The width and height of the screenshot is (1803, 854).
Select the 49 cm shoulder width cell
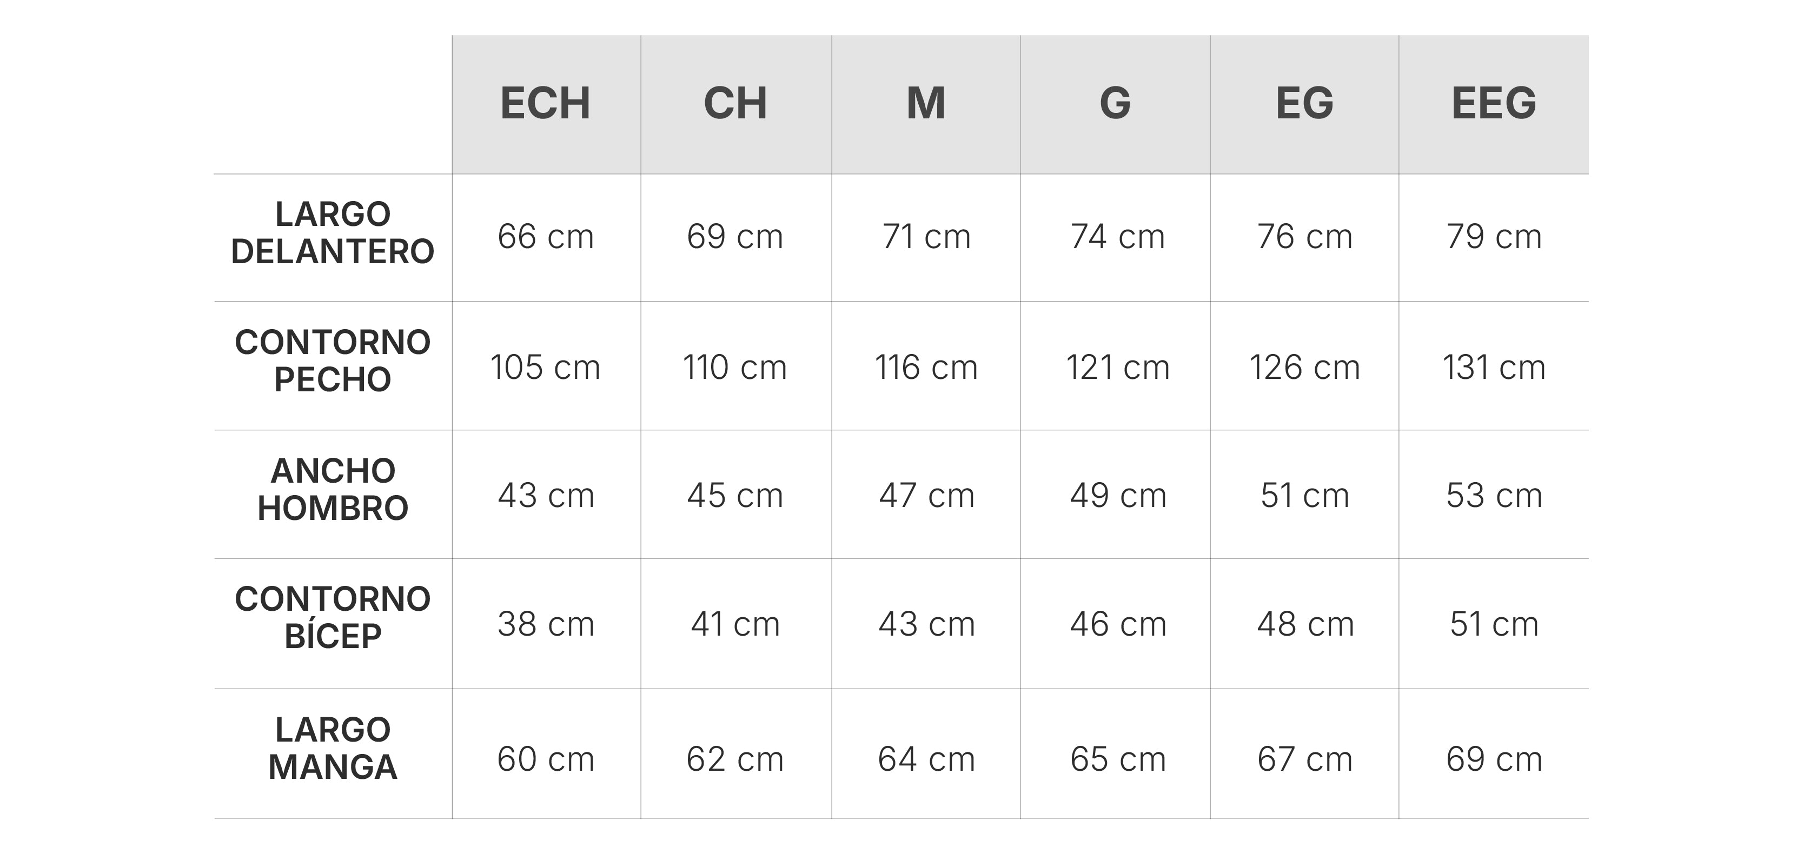coord(1118,496)
